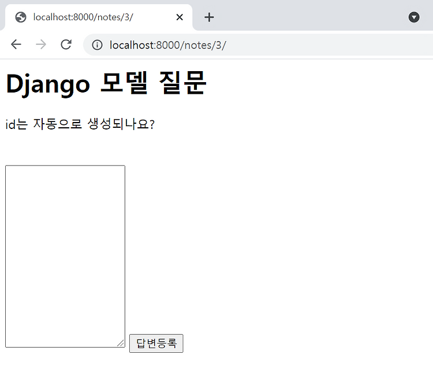Click the text 'id는 자동으로 생성되나요?'

point(80,124)
